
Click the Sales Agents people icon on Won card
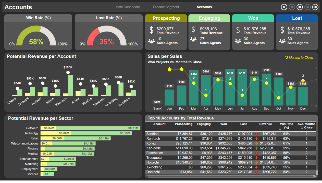click(x=238, y=41)
